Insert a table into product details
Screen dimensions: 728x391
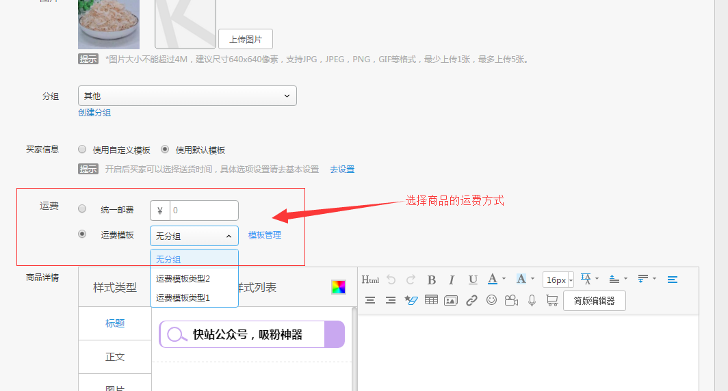pos(431,300)
